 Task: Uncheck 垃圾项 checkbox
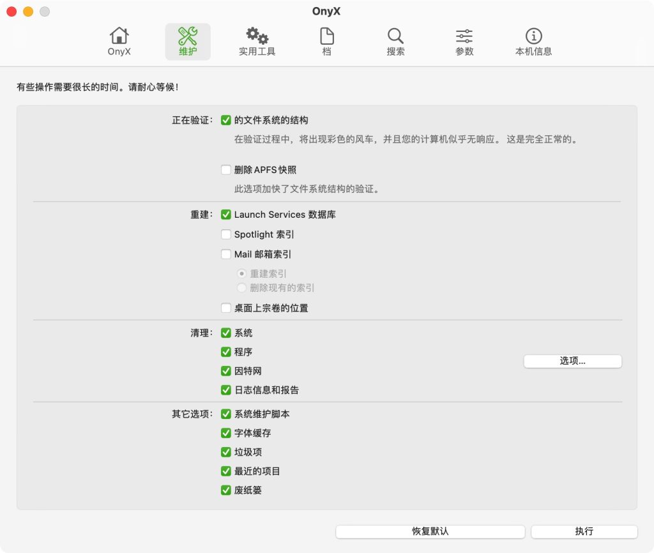225,452
